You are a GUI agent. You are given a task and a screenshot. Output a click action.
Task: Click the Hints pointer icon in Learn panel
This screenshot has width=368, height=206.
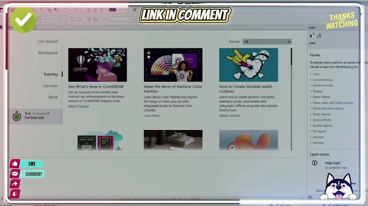pos(312,36)
